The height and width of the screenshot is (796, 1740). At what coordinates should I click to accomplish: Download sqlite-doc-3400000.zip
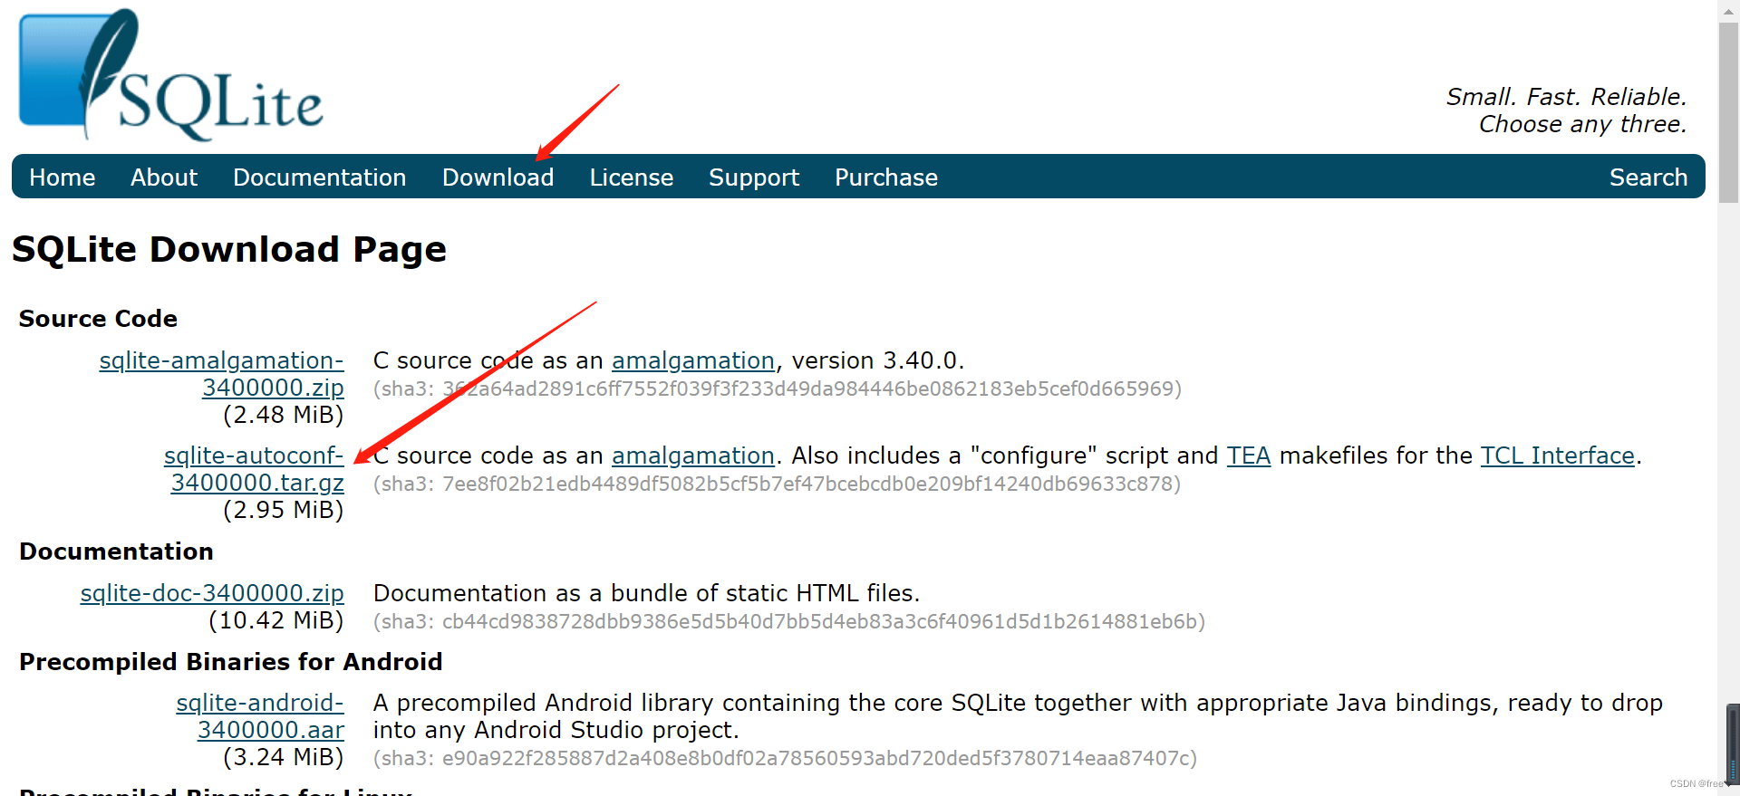pos(212,593)
